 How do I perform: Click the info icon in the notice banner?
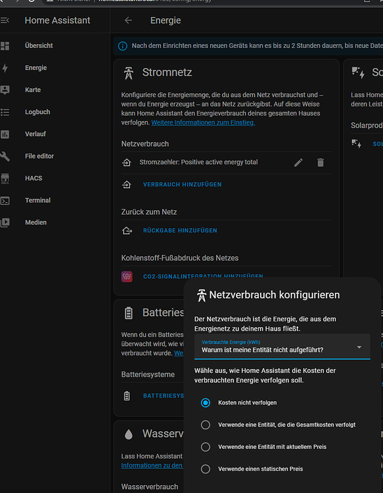[123, 46]
